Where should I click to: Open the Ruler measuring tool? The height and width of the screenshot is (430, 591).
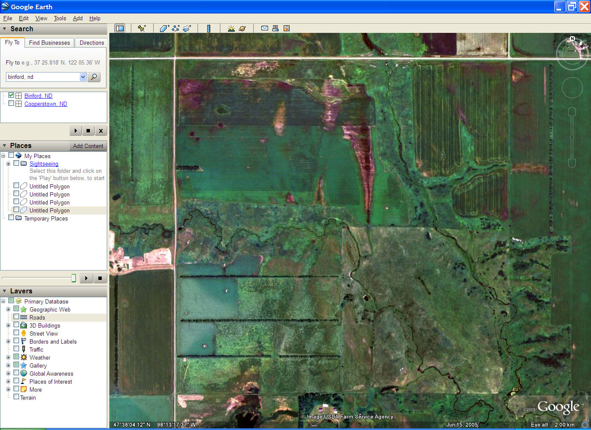209,28
